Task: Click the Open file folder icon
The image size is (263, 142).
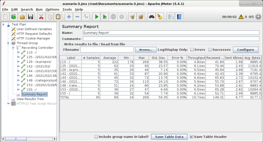Action: (22, 17)
